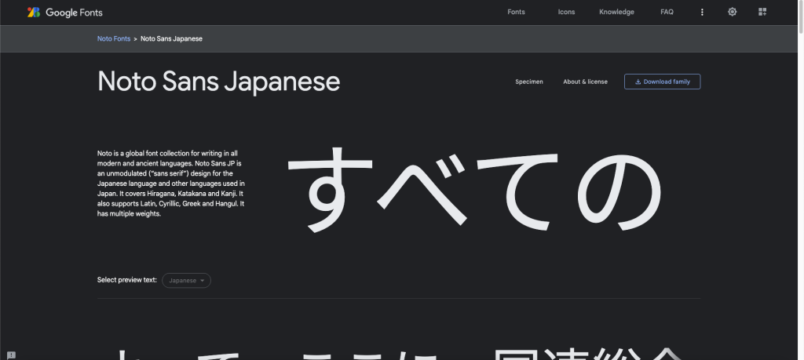The image size is (804, 360).
Task: Switch to the Specimen tab
Action: [x=529, y=82]
